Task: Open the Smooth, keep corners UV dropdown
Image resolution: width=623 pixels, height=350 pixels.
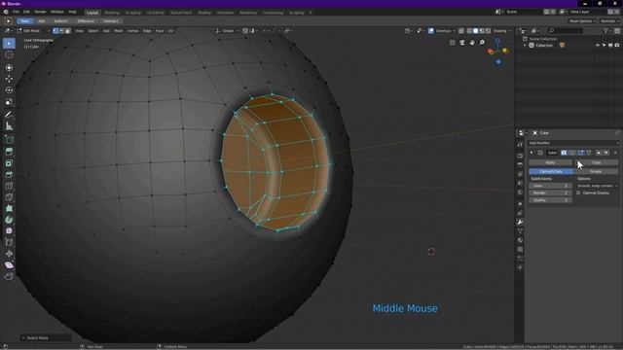Action: 597,186
